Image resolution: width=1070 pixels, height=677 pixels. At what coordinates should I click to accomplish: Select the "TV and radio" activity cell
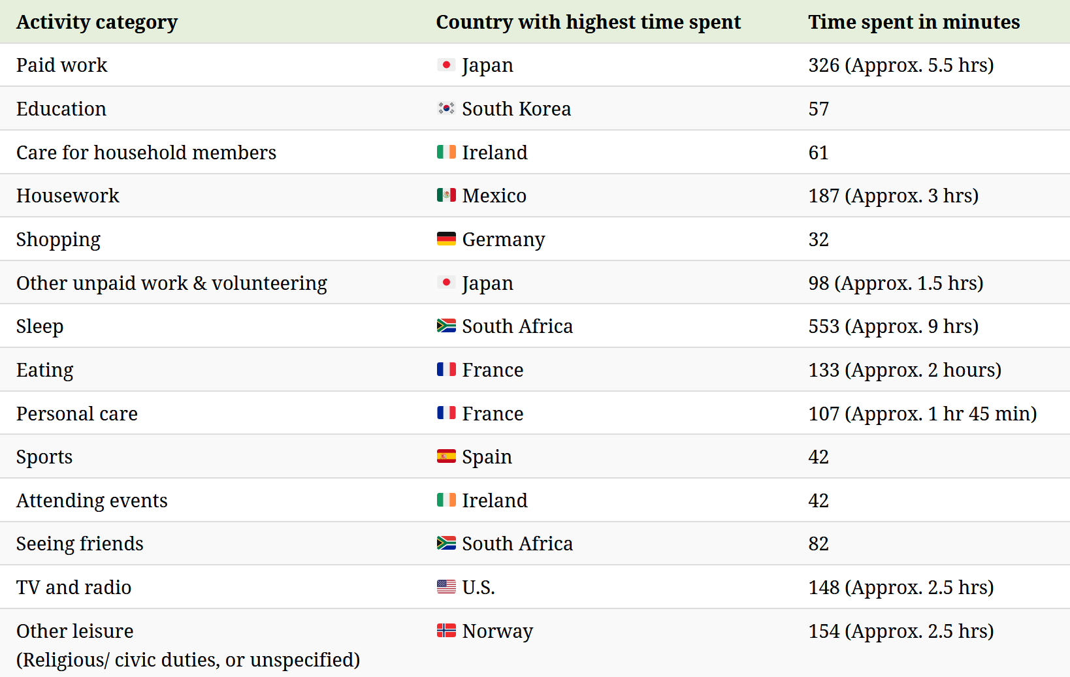tap(74, 588)
